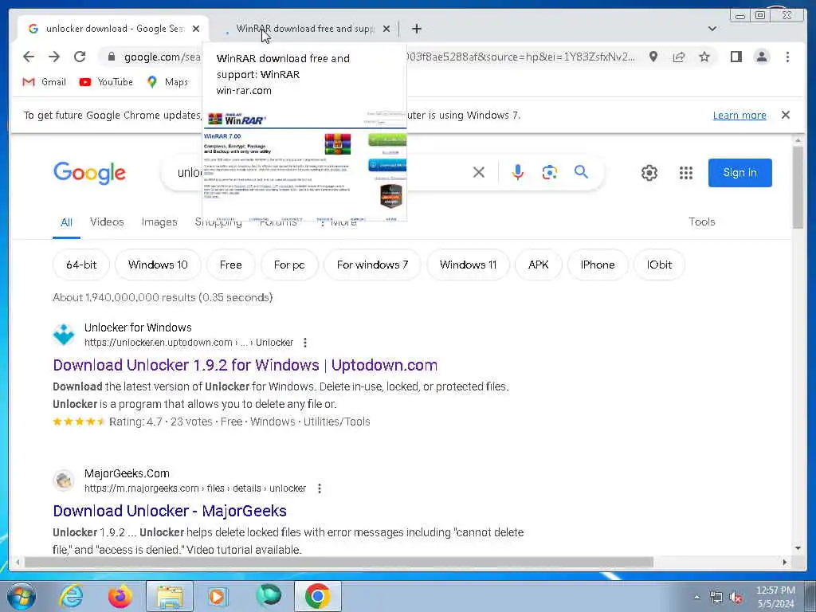Screen dimensions: 816x612
Task: Click the Sign in button
Action: pos(739,173)
